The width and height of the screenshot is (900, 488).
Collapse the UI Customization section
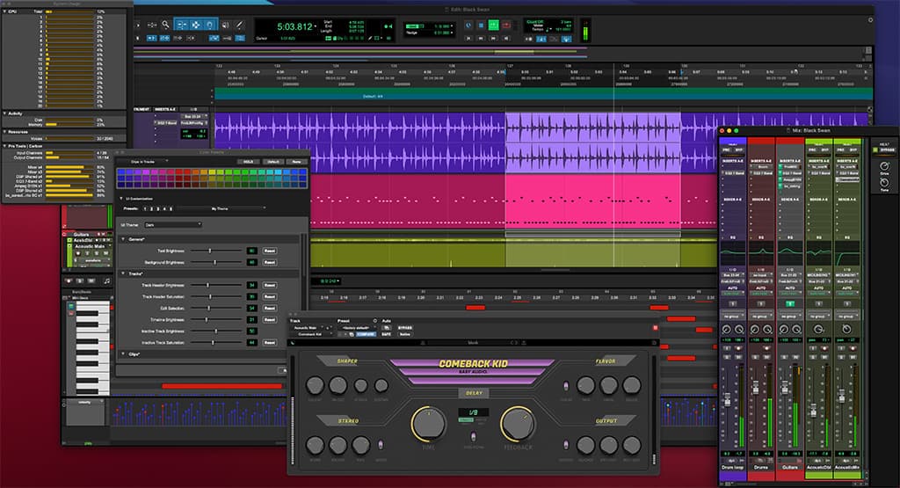click(x=121, y=199)
